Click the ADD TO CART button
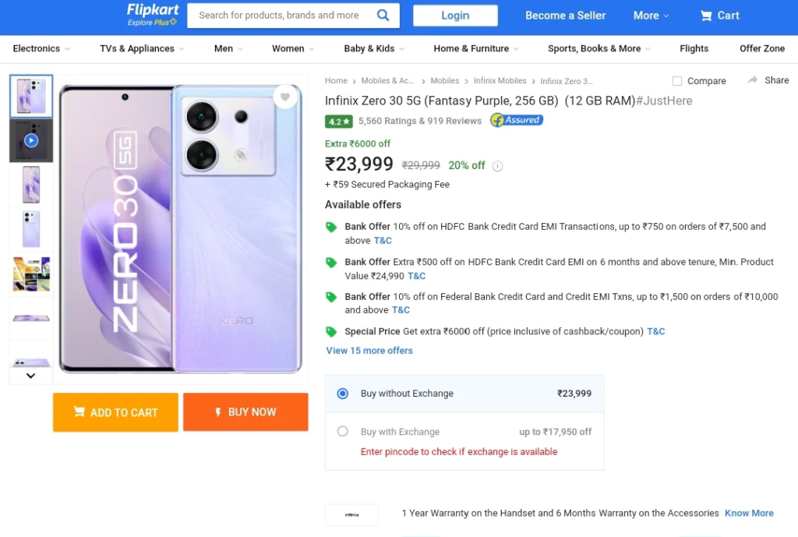 (x=115, y=412)
